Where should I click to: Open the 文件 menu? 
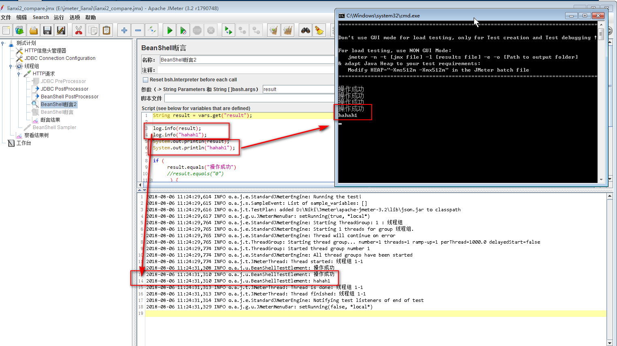[x=6, y=17]
